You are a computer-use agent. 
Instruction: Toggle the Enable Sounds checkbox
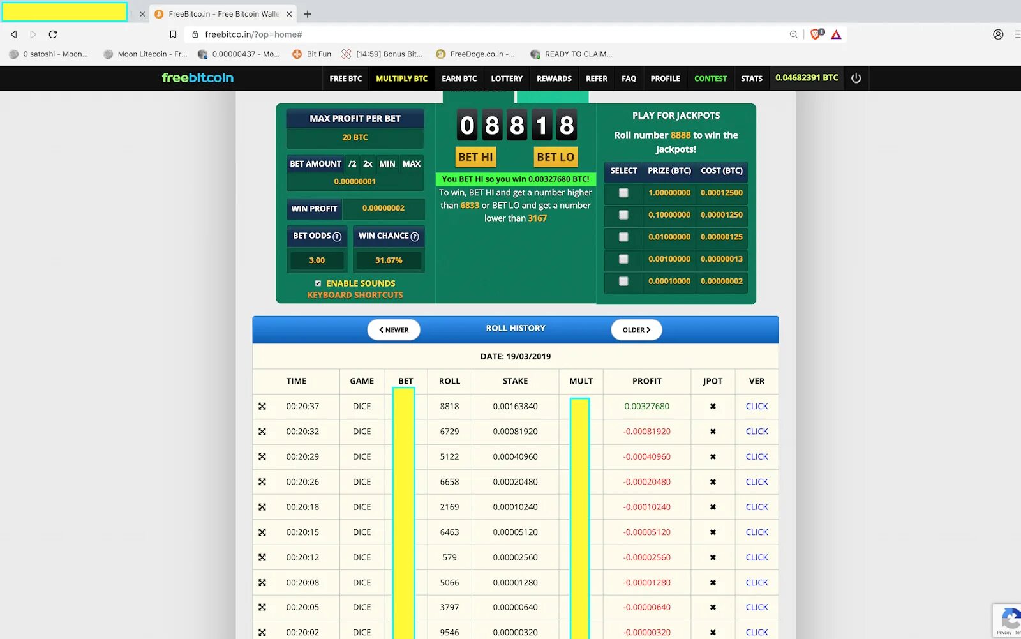click(x=318, y=283)
